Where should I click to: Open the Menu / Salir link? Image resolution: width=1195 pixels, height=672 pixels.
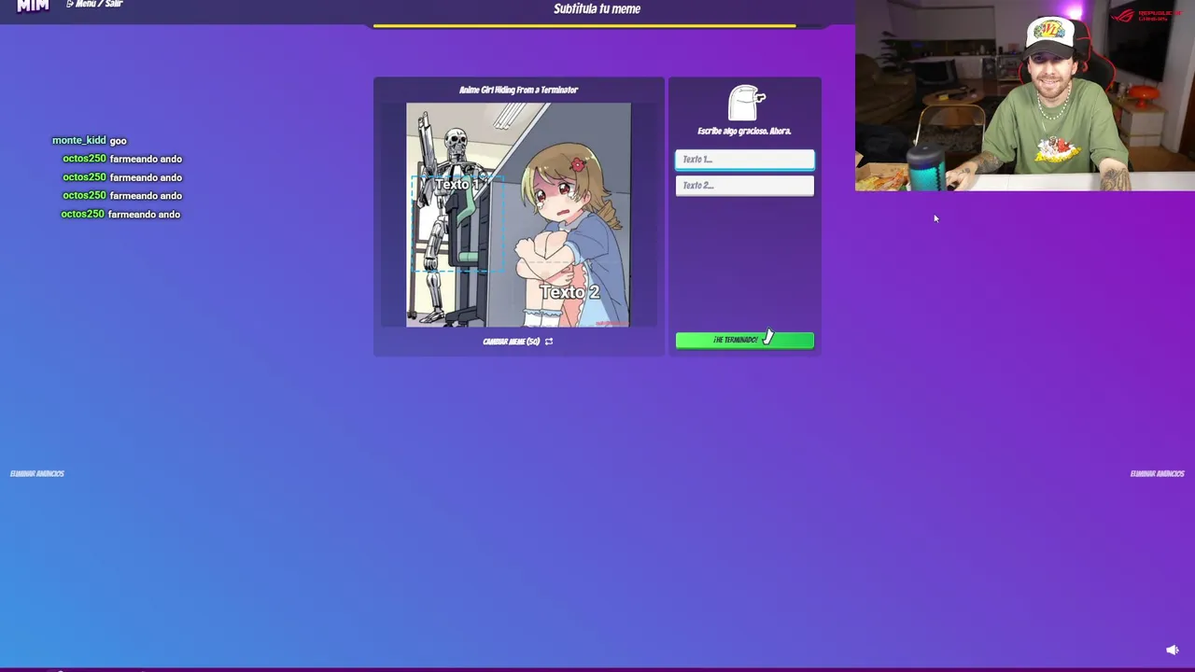(94, 5)
